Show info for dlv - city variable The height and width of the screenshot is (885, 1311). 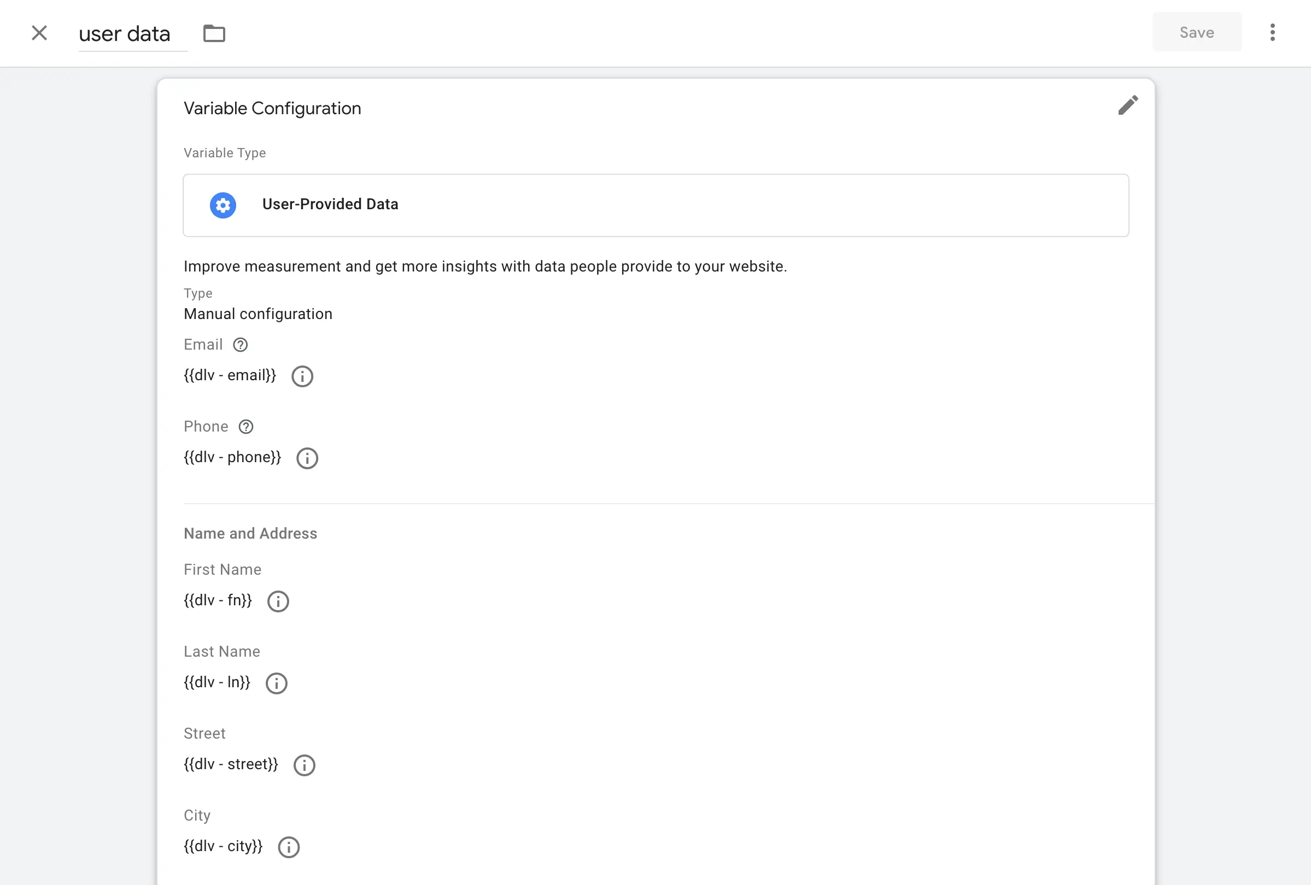[289, 847]
